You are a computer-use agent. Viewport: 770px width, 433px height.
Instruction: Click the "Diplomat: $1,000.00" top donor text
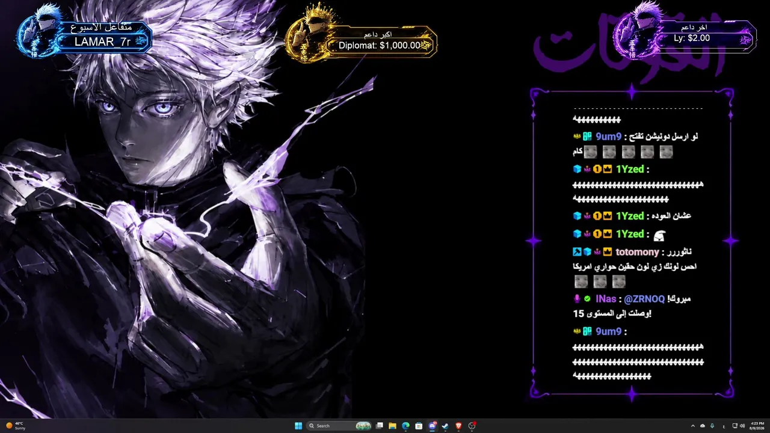tap(380, 45)
